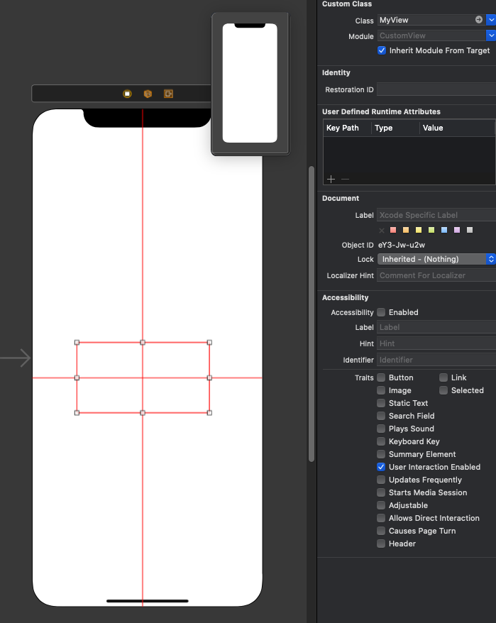Image resolution: width=496 pixels, height=623 pixels.
Task: Enable the Accessibility Enabled checkbox
Action: (381, 312)
